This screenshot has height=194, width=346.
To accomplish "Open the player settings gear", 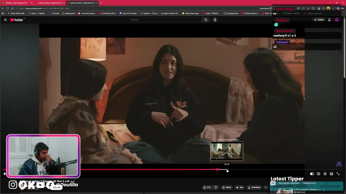I will (x=325, y=174).
